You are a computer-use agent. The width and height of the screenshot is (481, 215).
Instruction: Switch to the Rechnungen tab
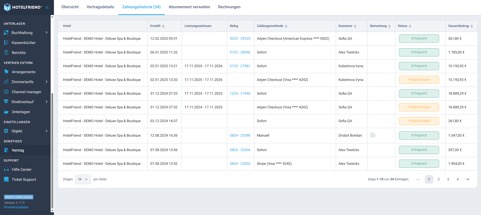pos(229,7)
